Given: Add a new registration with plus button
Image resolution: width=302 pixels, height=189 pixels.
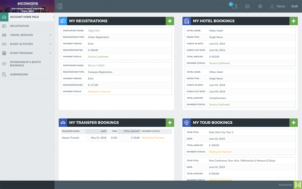Looking at the screenshot, I should click(170, 21).
